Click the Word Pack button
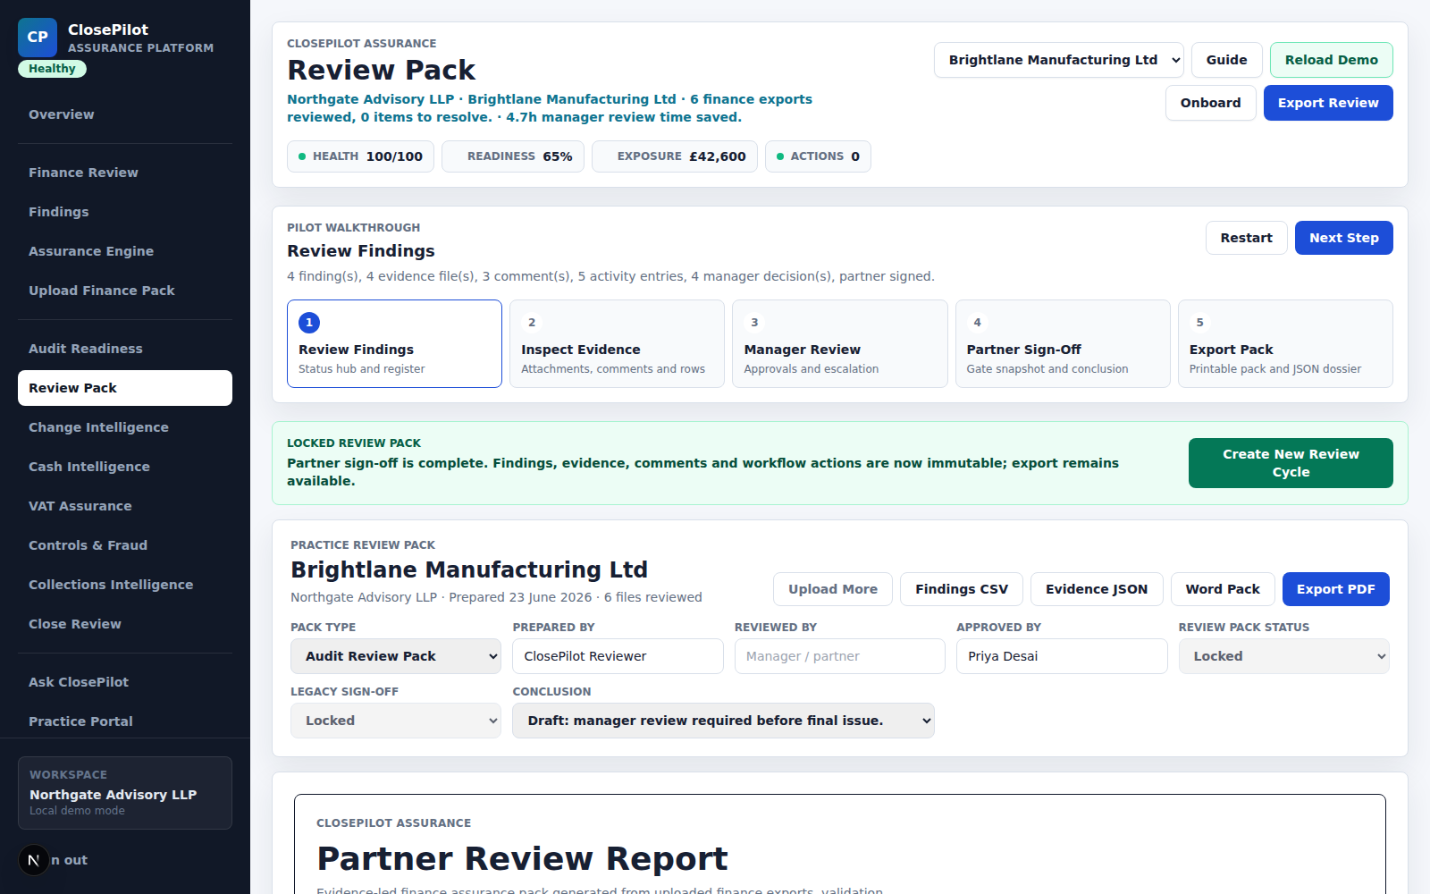 (1223, 589)
